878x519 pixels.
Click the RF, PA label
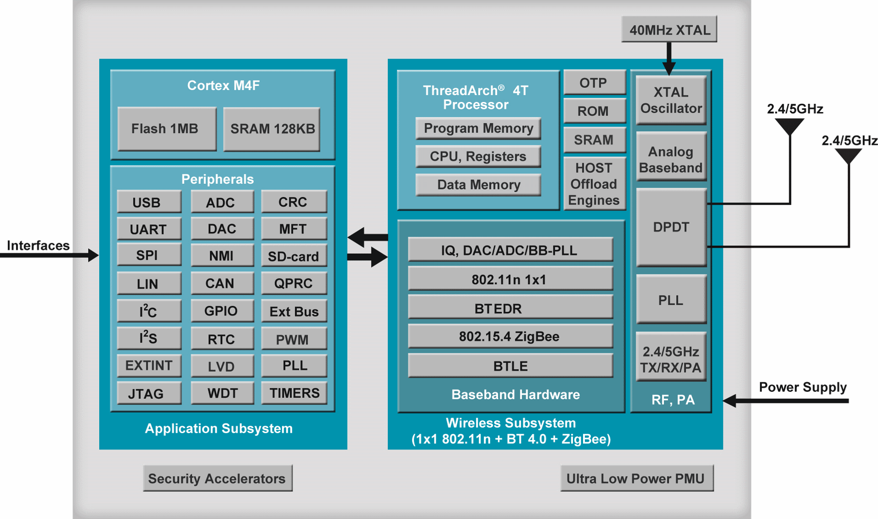tap(673, 400)
